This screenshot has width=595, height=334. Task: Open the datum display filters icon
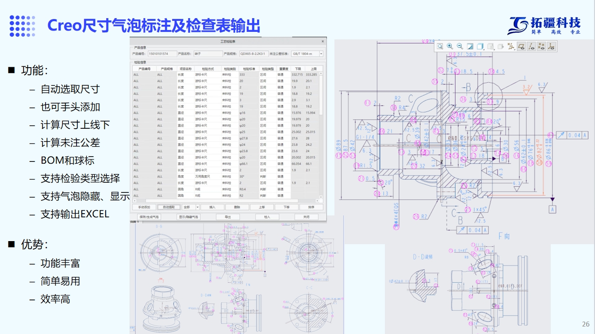511,46
